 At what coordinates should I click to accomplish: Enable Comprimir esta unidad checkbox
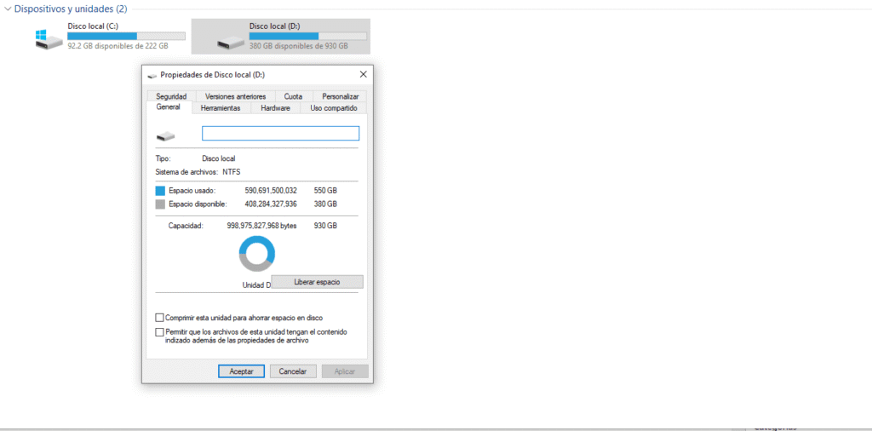tap(160, 318)
